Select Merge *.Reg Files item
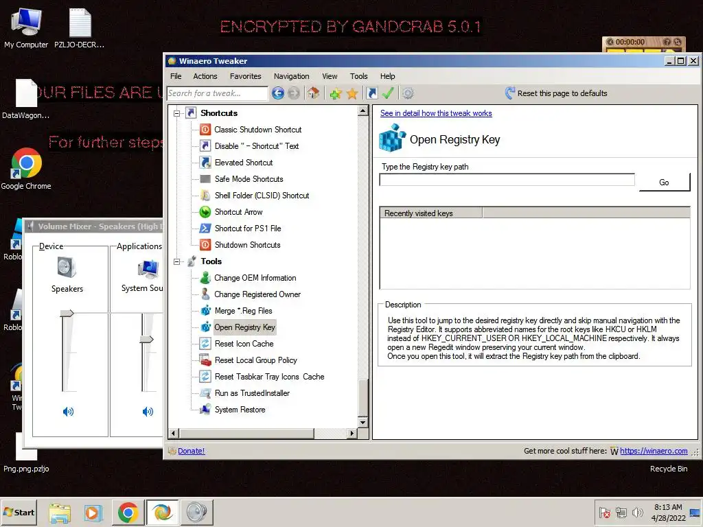703x527 pixels. click(243, 311)
